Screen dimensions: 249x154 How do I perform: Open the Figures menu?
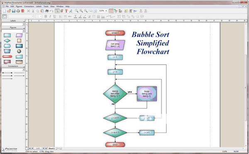[19, 6]
